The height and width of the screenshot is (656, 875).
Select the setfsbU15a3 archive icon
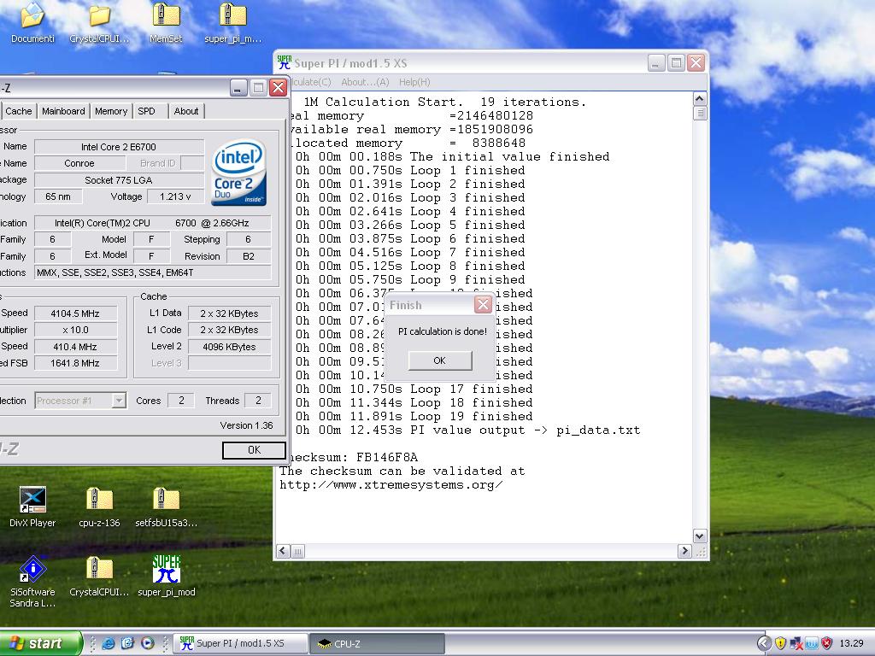pyautogui.click(x=167, y=507)
